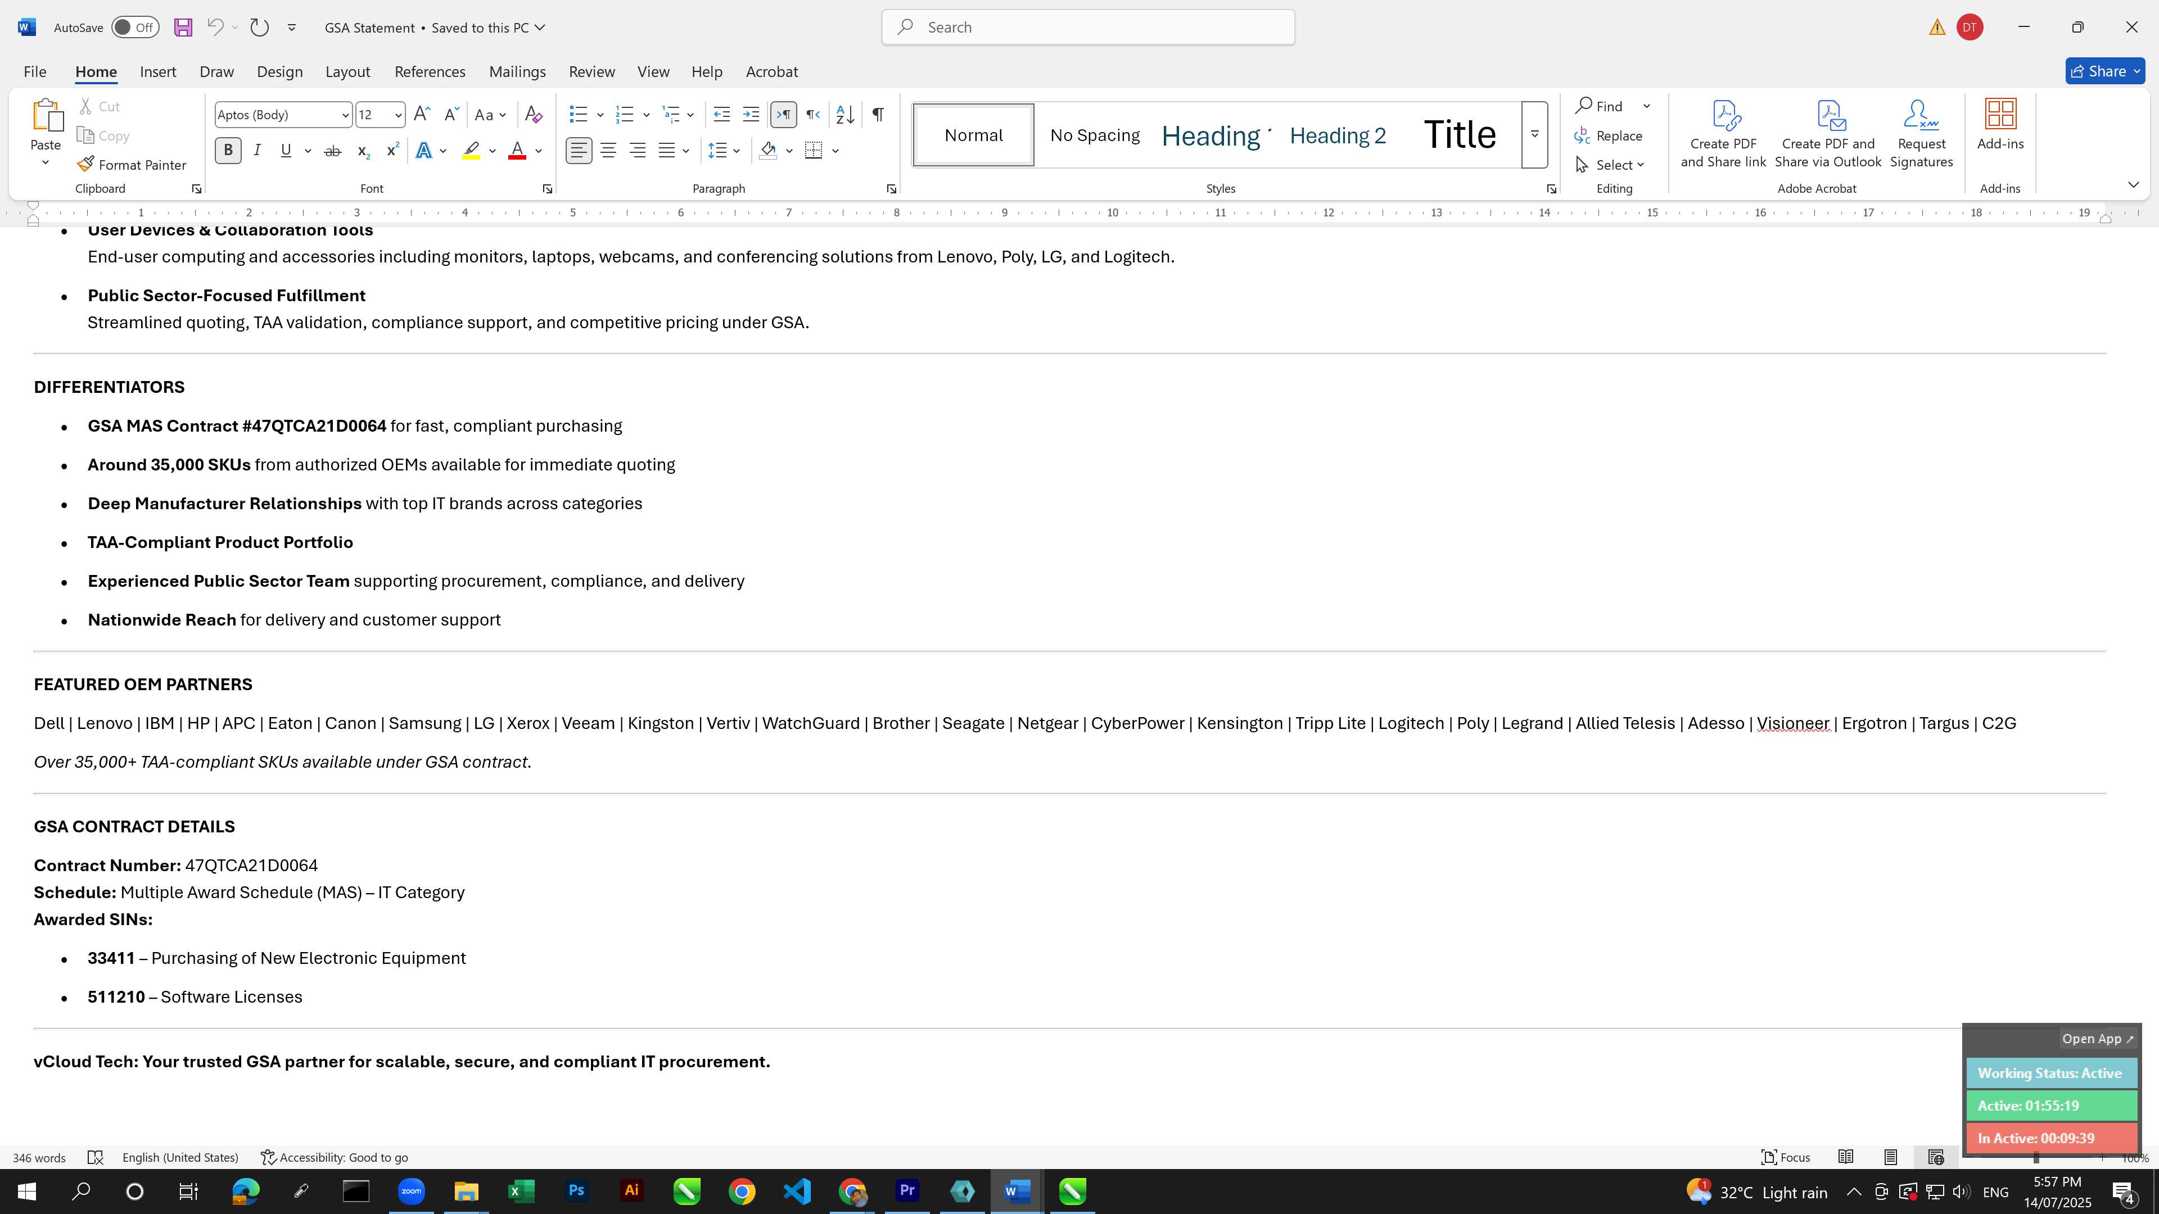Apply strikethrough formatting

coord(333,151)
